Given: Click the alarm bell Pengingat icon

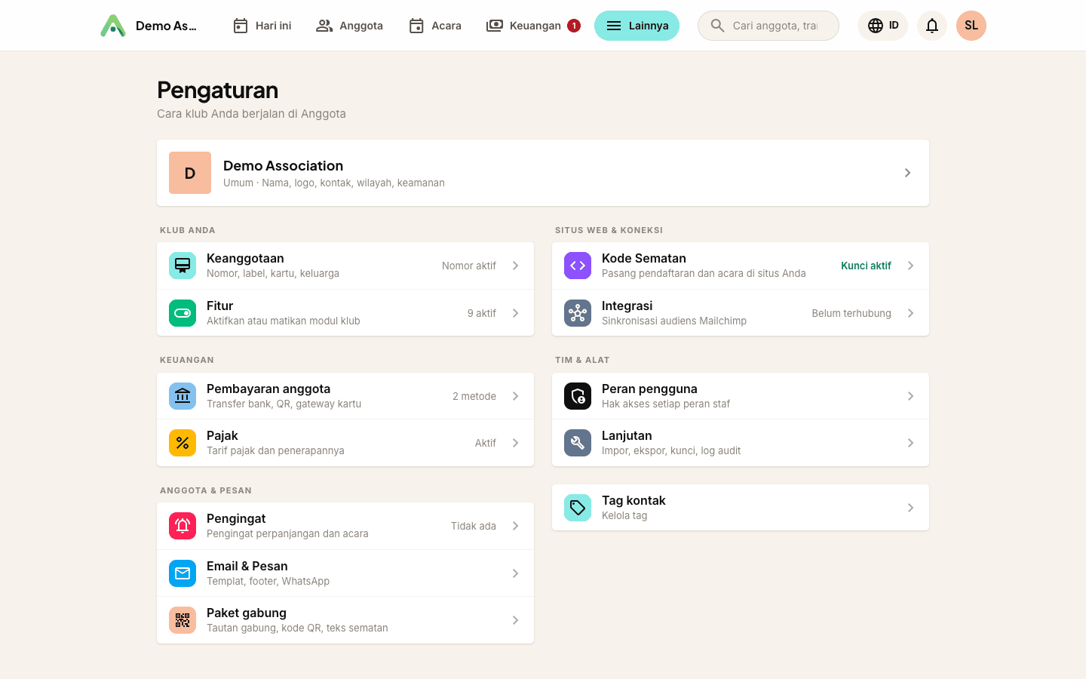Looking at the screenshot, I should click(x=183, y=526).
